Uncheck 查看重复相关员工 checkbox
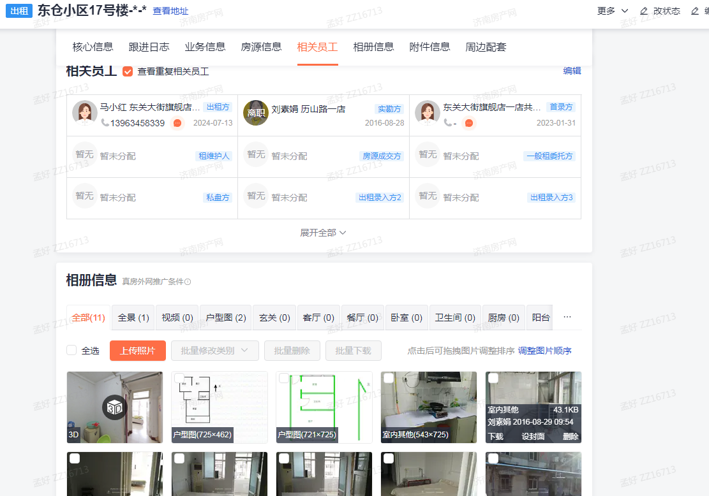 click(x=128, y=71)
